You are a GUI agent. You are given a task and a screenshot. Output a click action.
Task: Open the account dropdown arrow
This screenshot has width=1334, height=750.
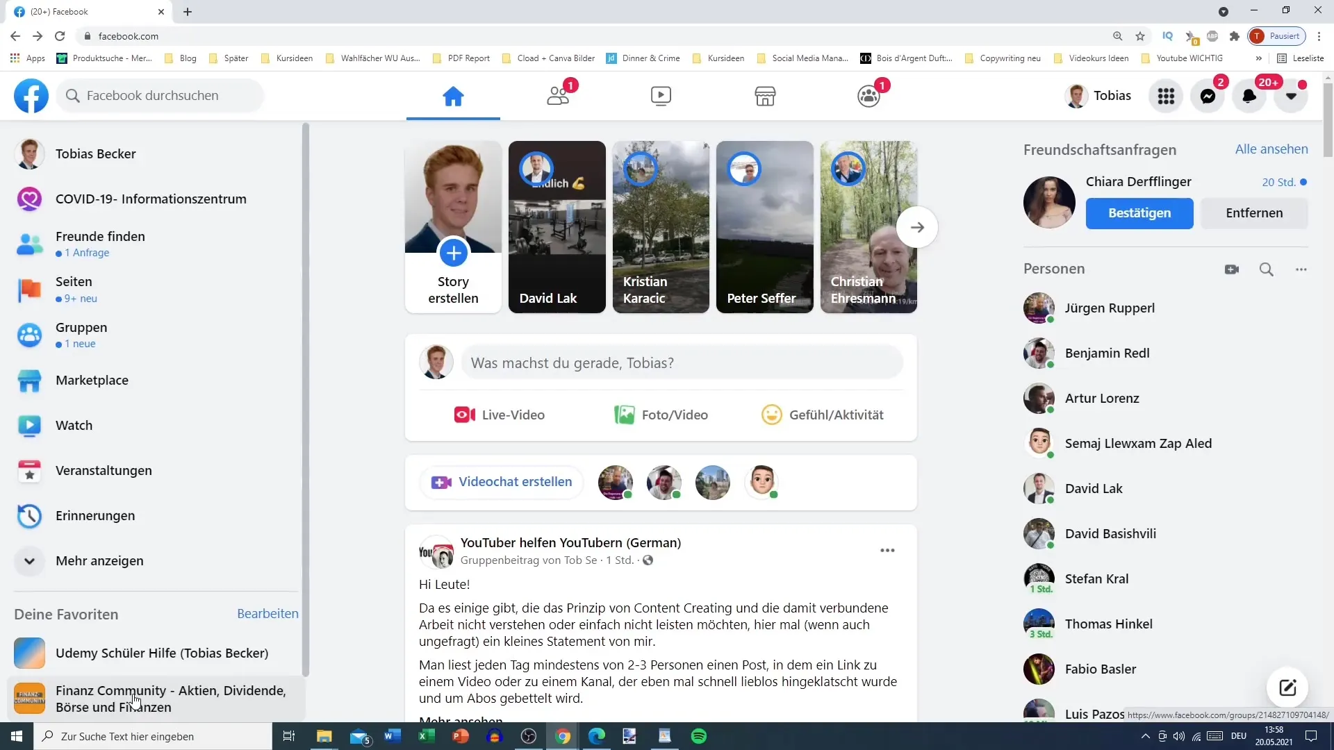click(x=1291, y=96)
